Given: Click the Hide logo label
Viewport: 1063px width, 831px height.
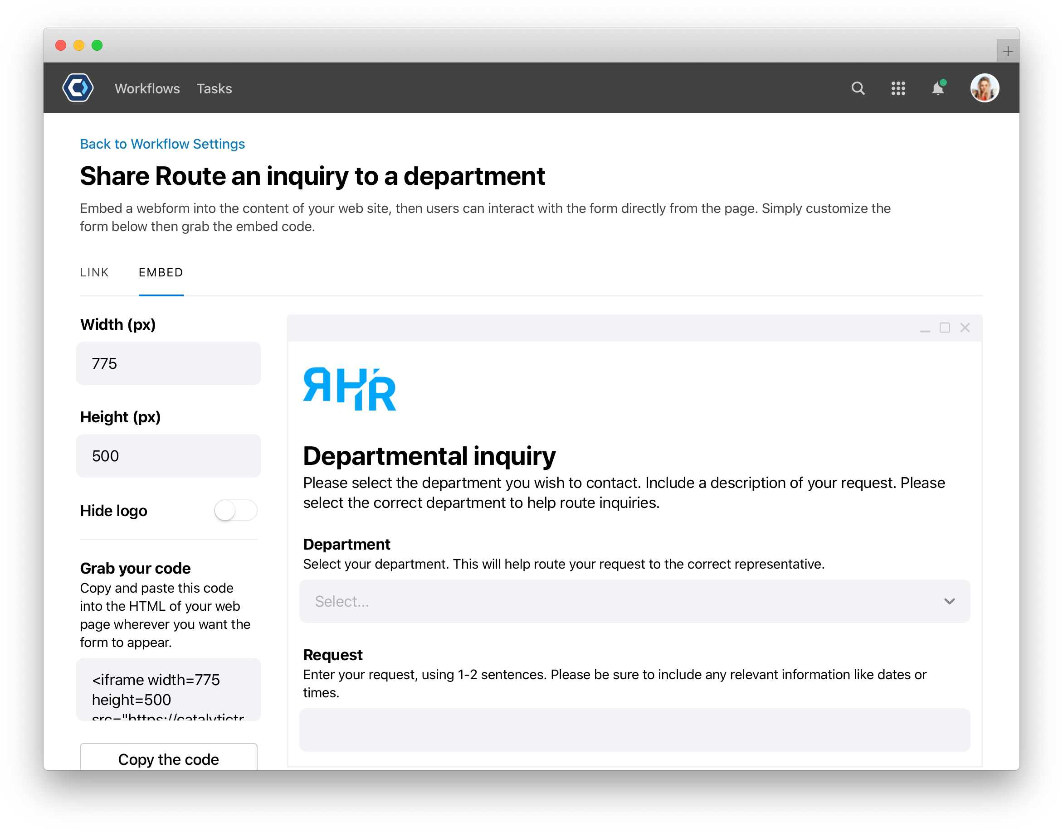Looking at the screenshot, I should (x=113, y=510).
